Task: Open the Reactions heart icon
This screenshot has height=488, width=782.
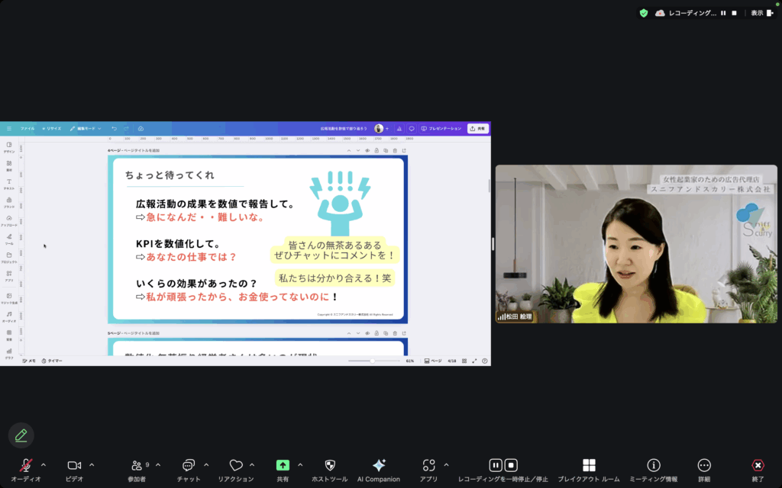Action: (x=236, y=465)
